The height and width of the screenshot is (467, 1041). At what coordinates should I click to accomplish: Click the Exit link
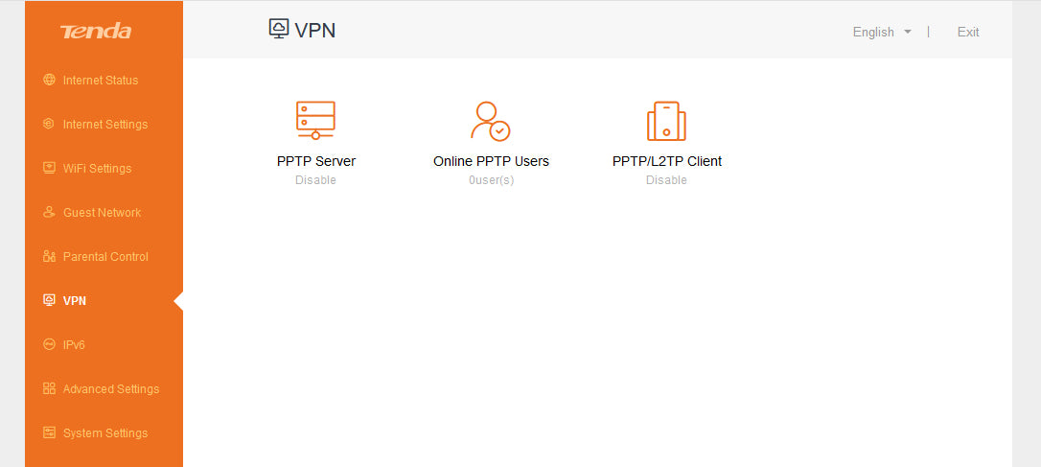968,33
